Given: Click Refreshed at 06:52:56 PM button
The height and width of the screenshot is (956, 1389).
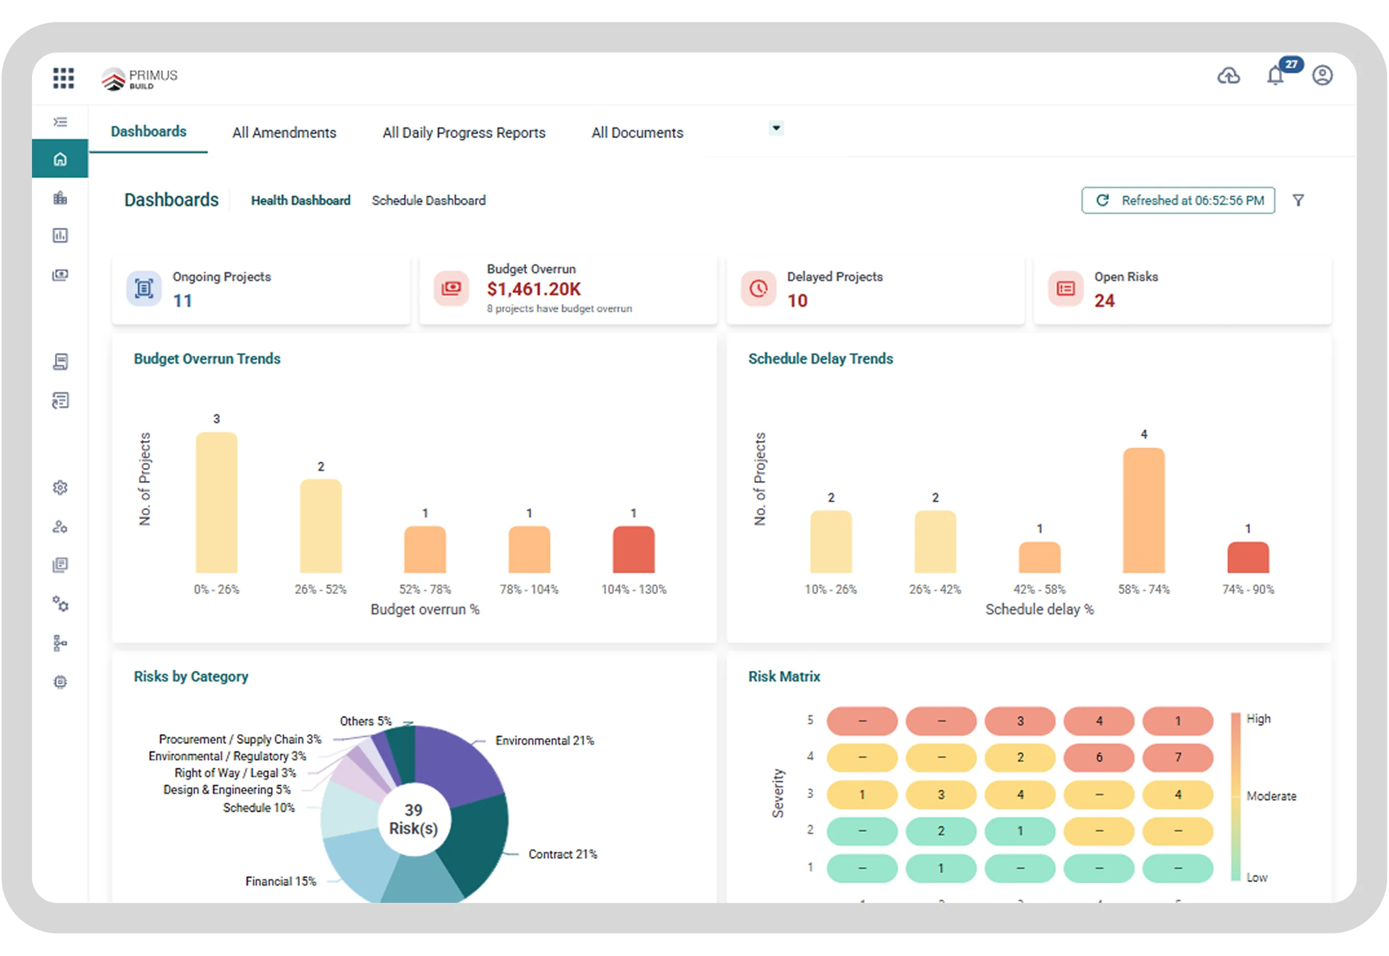Looking at the screenshot, I should [x=1177, y=201].
